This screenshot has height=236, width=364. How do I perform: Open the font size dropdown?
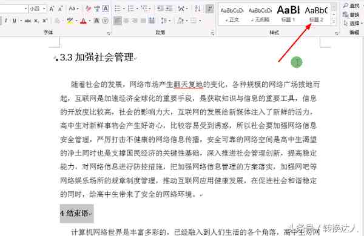tap(44, 9)
